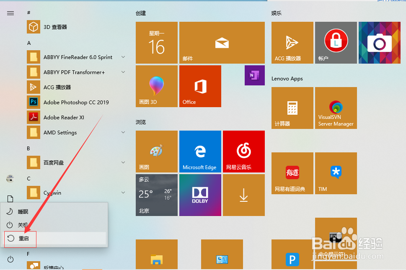406x270 pixels.
Task: Select 关机 from power menu
Action: (54, 225)
